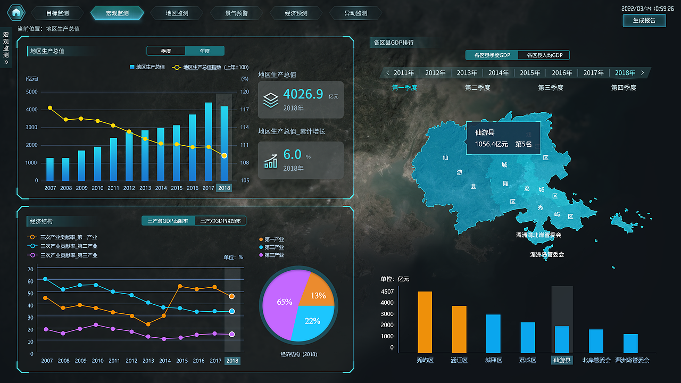Open the 宏观监测 tab

click(x=117, y=13)
